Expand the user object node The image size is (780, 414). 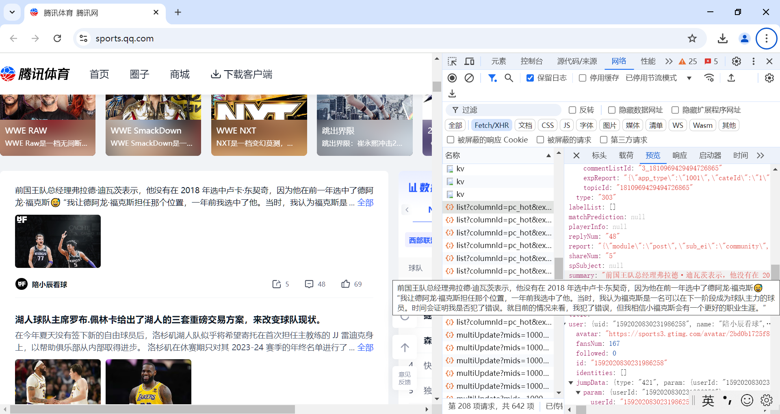pos(565,324)
